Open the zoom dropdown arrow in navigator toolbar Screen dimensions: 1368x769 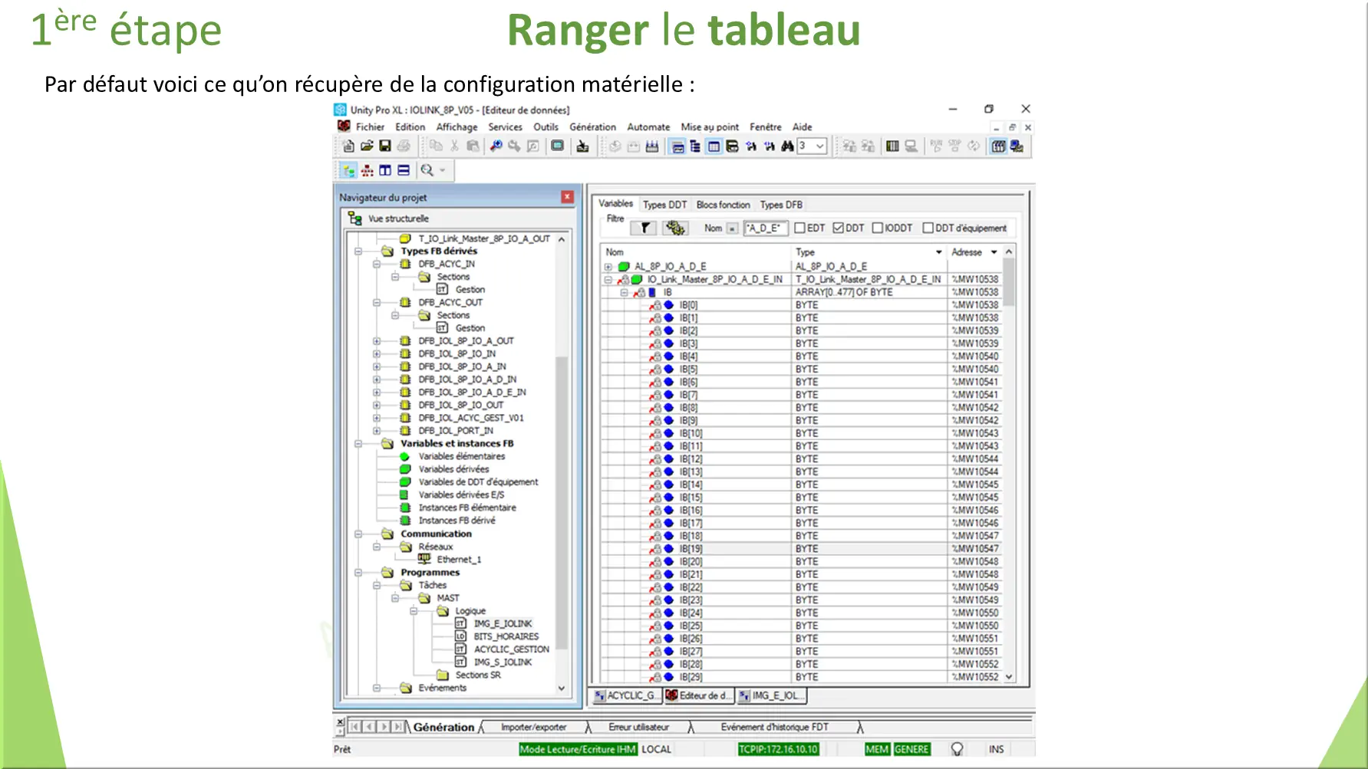[x=443, y=170]
